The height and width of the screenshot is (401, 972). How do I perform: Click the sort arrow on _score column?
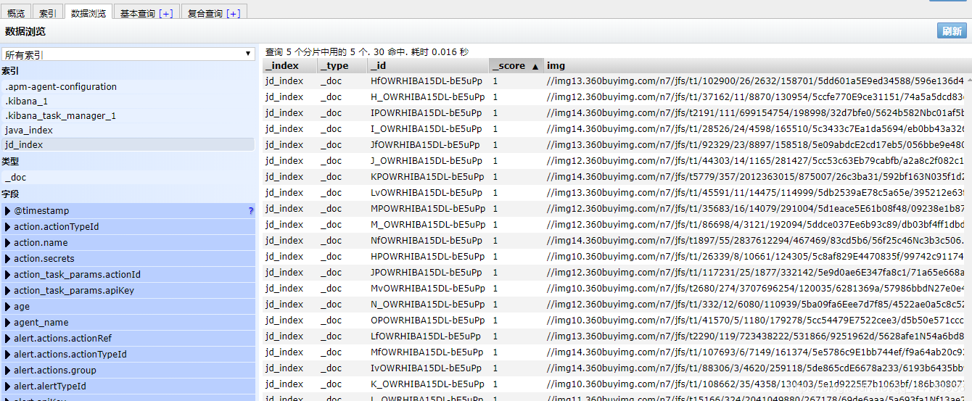(x=535, y=66)
